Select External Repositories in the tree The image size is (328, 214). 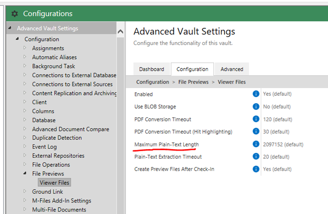58,156
